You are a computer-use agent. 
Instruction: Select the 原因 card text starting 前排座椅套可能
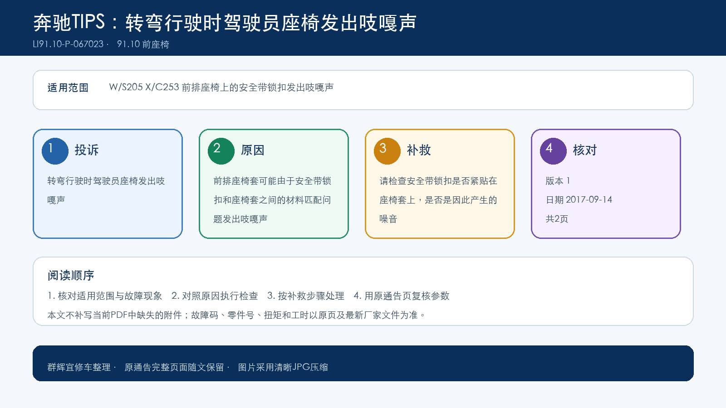272,200
